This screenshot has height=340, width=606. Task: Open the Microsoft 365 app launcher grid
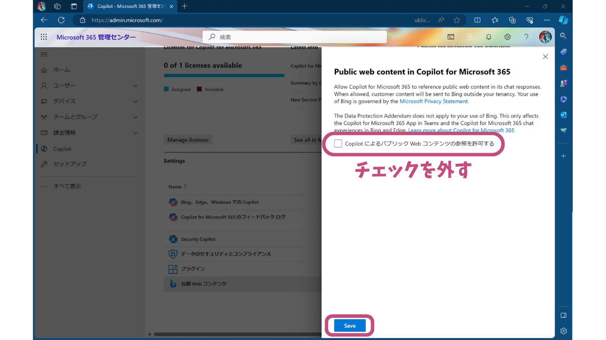click(44, 37)
